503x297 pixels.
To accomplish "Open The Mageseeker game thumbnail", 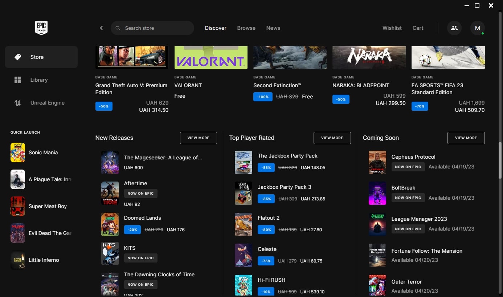I will click(110, 162).
